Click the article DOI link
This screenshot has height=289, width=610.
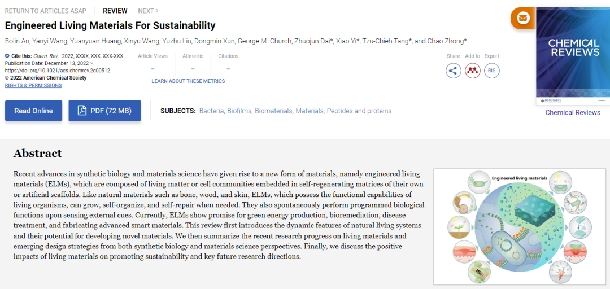tap(57, 71)
